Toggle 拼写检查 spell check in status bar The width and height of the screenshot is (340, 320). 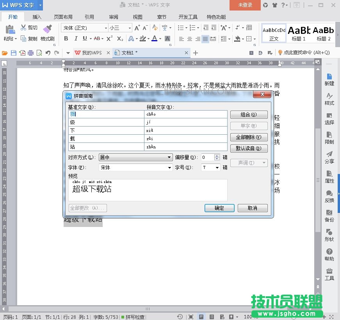click(133, 317)
